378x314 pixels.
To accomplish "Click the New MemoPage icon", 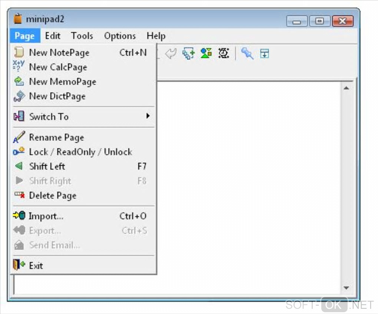I will (x=19, y=81).
